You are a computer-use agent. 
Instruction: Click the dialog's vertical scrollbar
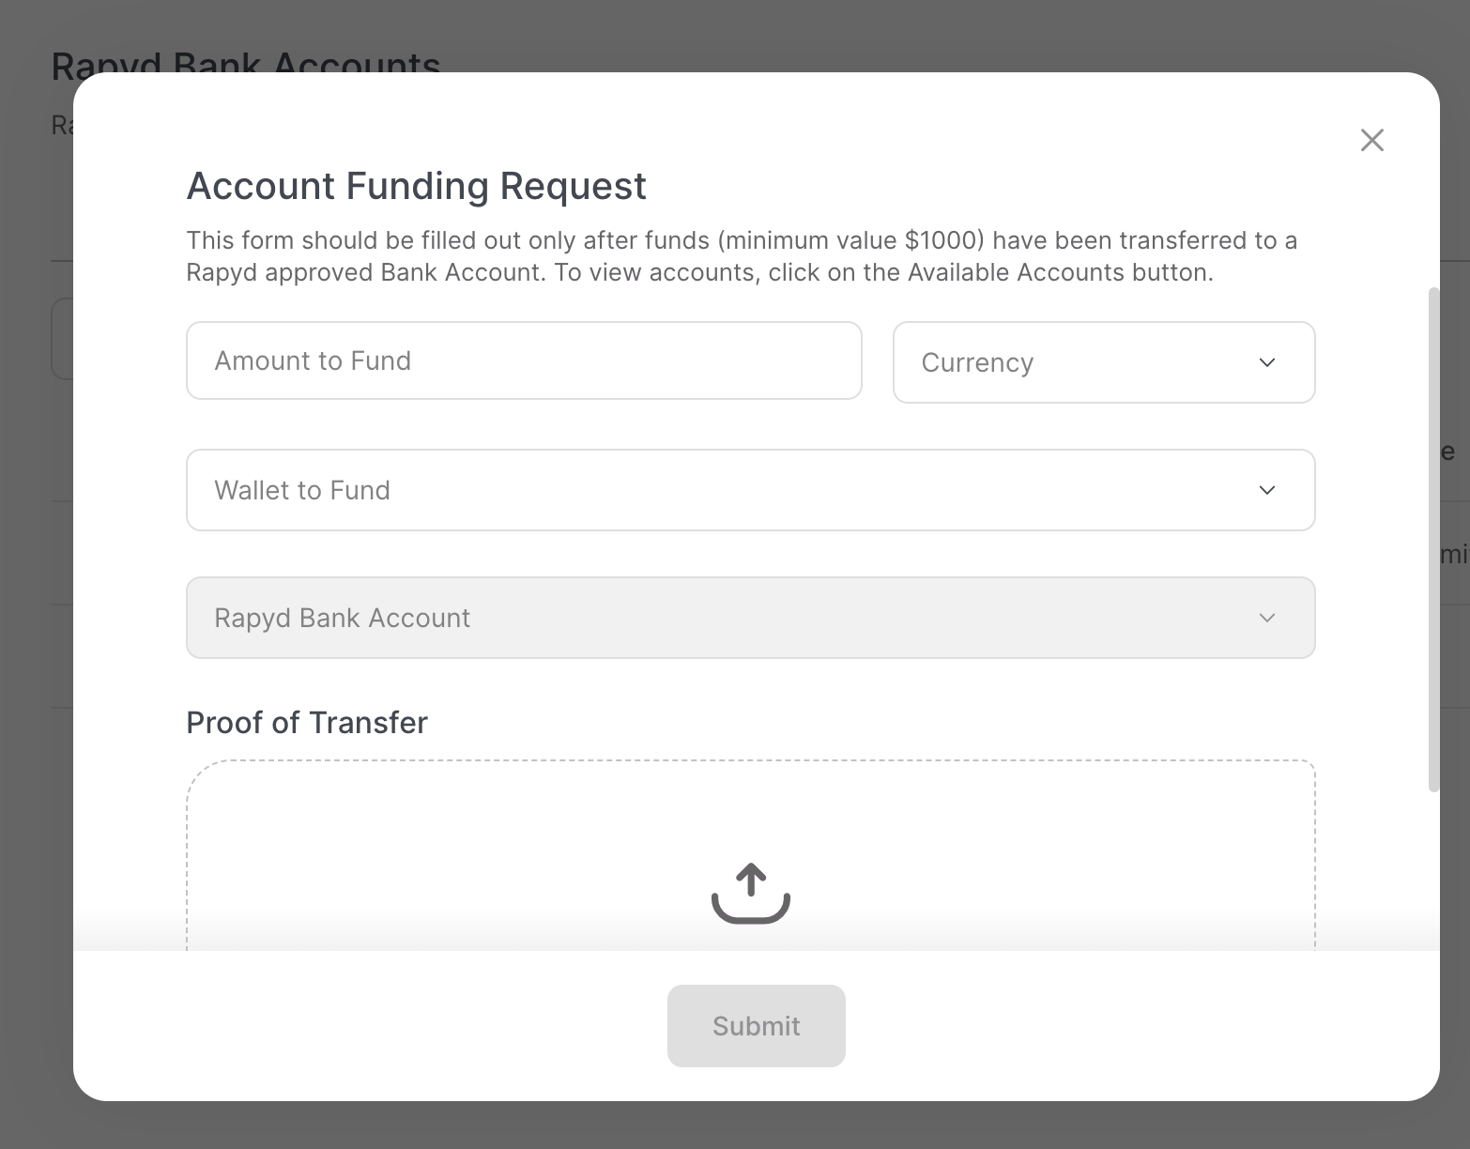pyautogui.click(x=1432, y=540)
